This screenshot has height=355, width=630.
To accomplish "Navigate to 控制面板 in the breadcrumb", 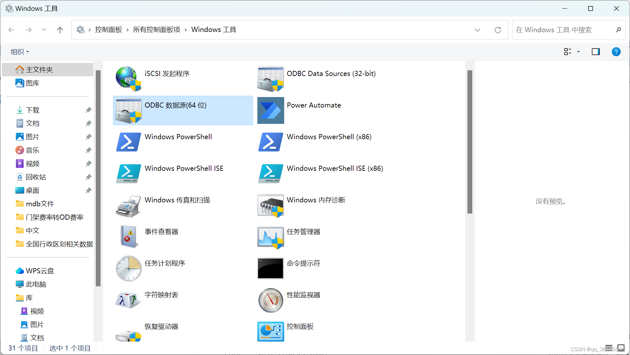I will click(108, 29).
